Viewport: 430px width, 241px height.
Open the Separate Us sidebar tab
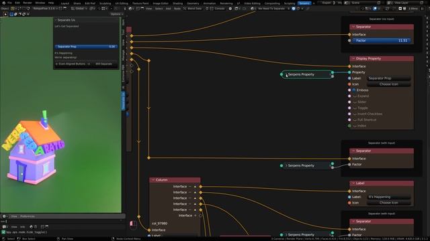click(x=124, y=100)
